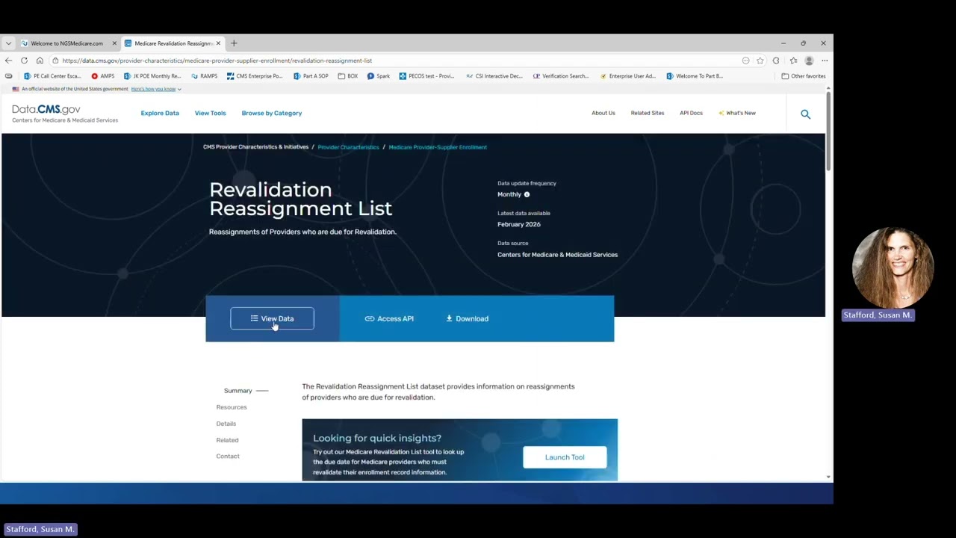Image resolution: width=956 pixels, height=538 pixels.
Task: Open Browse by Category menu
Action: tap(272, 114)
